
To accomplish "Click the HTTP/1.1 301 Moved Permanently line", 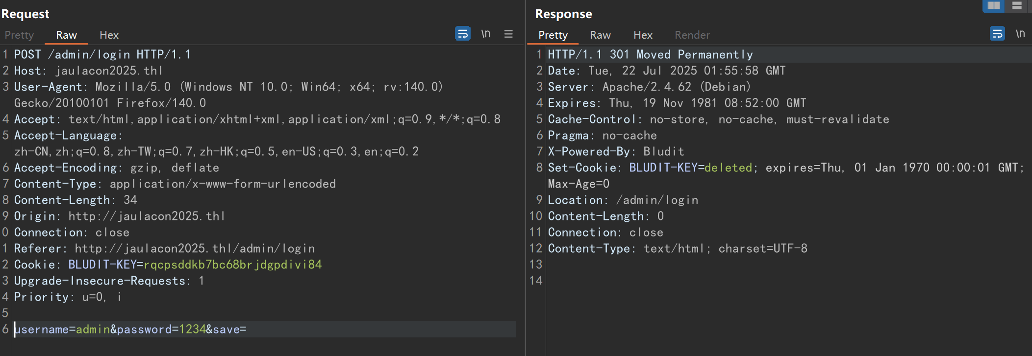I will (650, 54).
